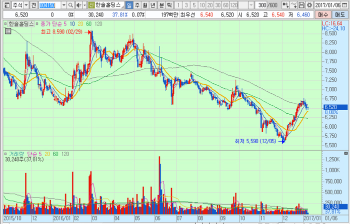Click the add-indicator candlestick icon

point(284,5)
